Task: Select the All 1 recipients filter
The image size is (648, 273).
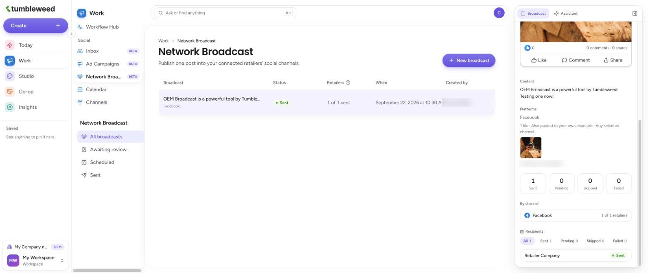Action: pyautogui.click(x=527, y=241)
